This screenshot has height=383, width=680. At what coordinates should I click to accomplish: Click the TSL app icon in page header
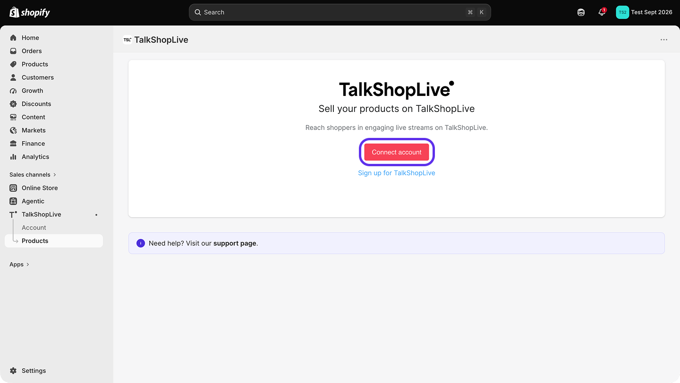tap(127, 40)
